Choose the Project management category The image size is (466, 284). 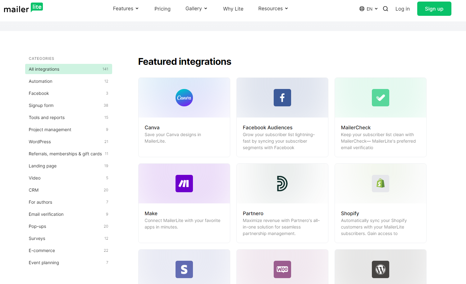[69, 130]
